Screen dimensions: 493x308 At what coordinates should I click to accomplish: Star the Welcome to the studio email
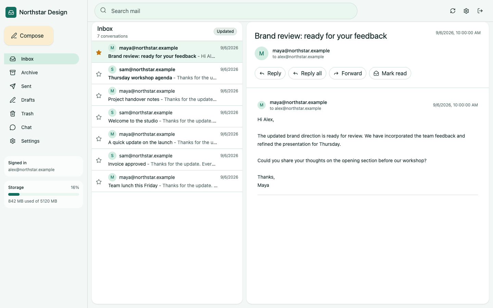[x=99, y=117]
